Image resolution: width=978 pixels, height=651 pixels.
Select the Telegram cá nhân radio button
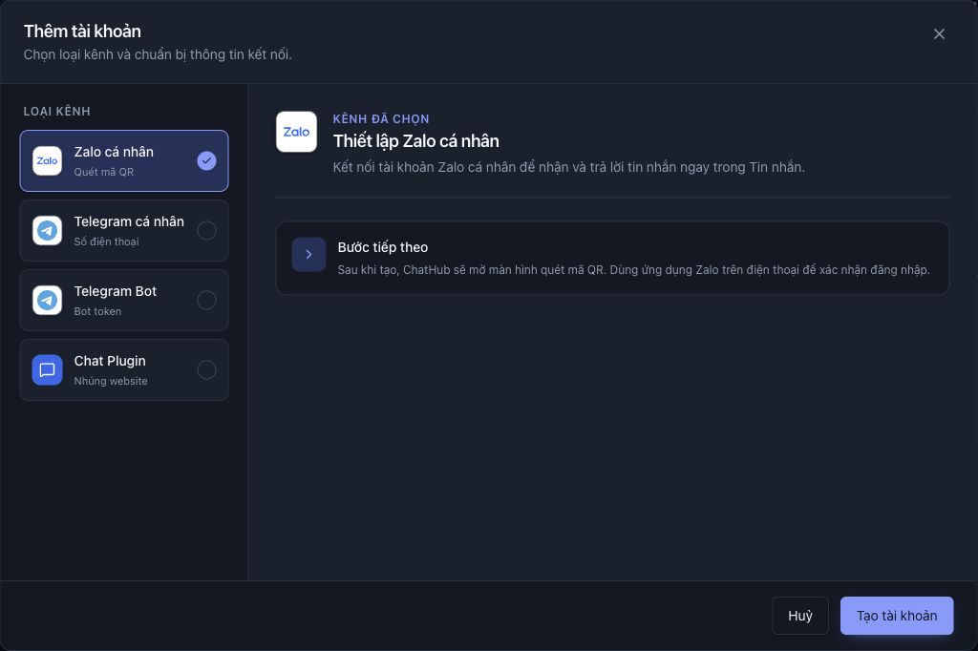click(206, 231)
